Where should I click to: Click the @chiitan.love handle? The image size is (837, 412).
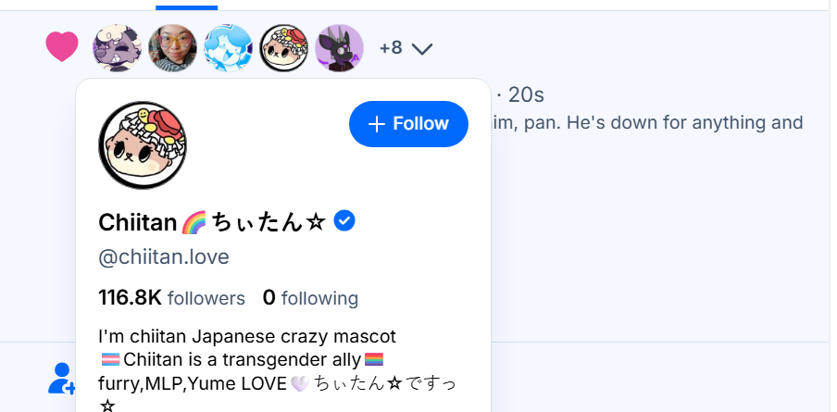(164, 256)
